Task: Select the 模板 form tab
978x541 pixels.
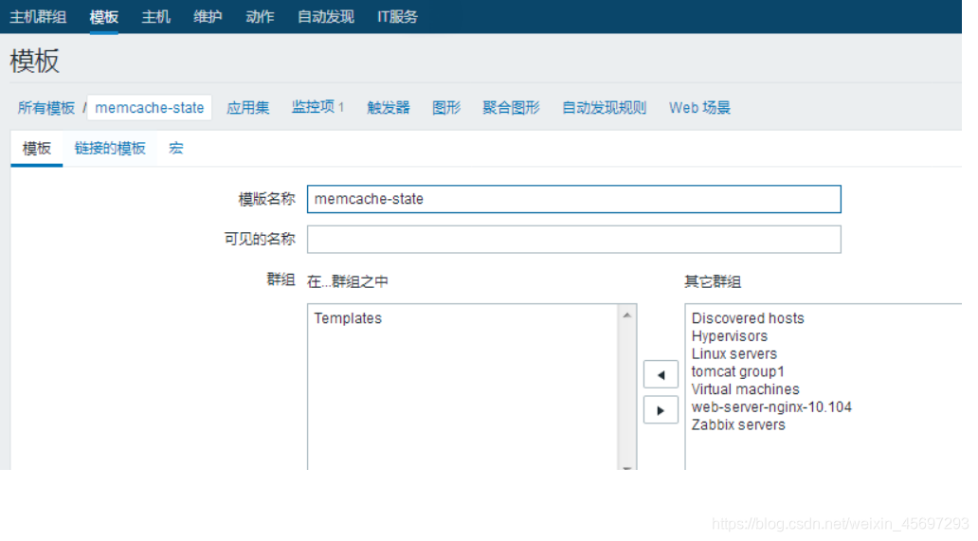Action: (x=37, y=149)
